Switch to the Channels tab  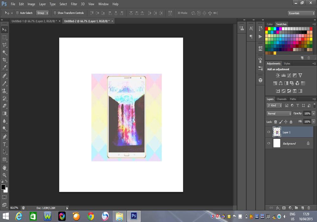(x=281, y=99)
